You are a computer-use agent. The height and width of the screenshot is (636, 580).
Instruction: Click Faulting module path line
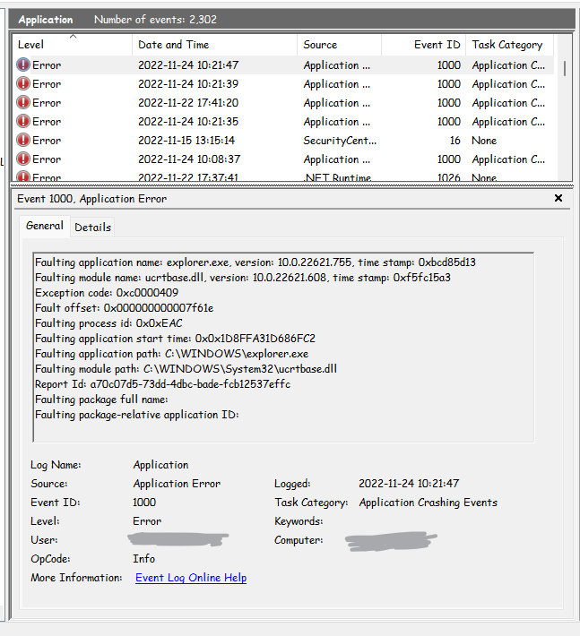click(x=186, y=369)
